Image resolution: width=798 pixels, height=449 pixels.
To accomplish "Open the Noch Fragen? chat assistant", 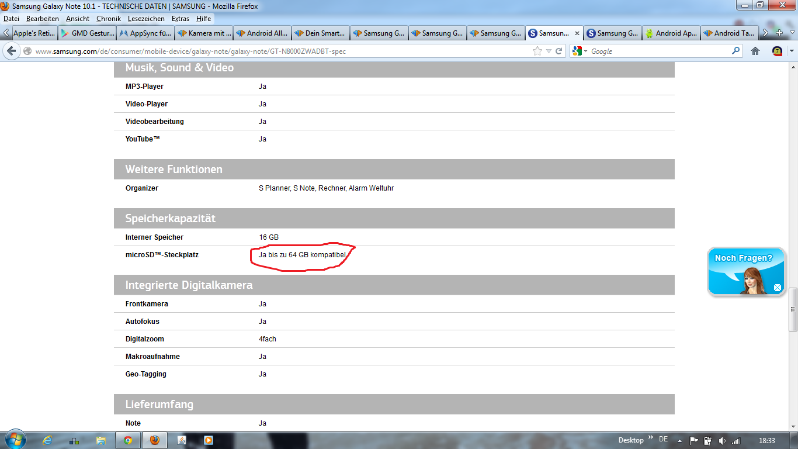I will point(746,272).
